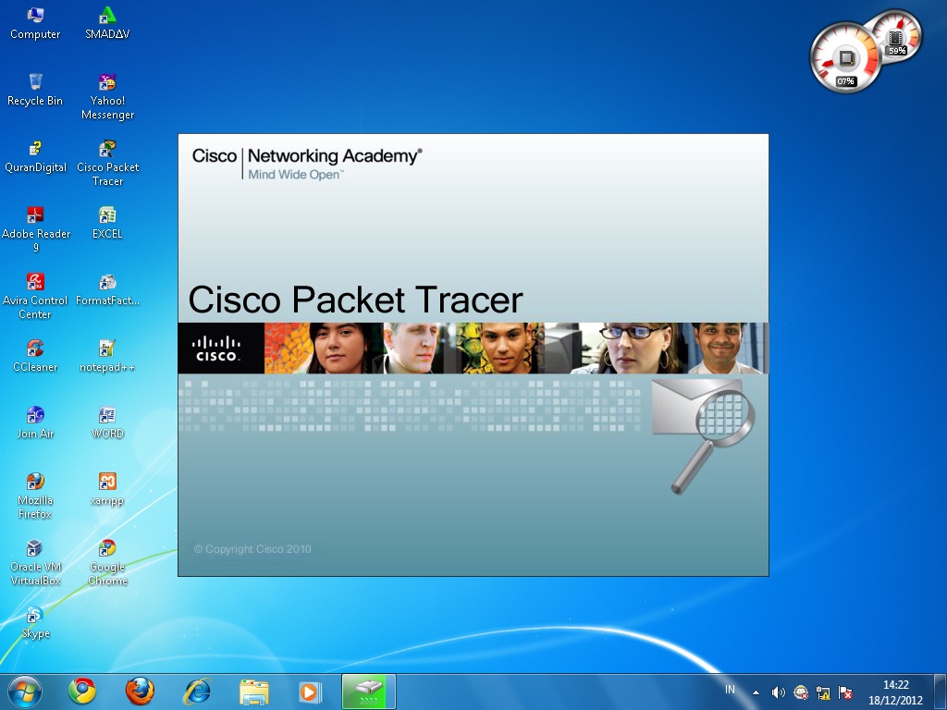This screenshot has height=710, width=947.
Task: Select the FormatFactory desktop shortcut
Action: [107, 289]
